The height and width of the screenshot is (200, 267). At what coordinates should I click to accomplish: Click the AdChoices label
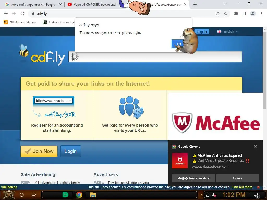(x=9, y=187)
